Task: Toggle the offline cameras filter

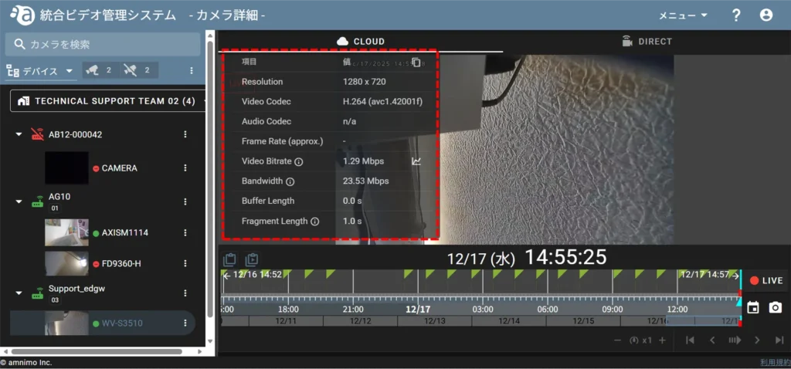Action: 138,70
